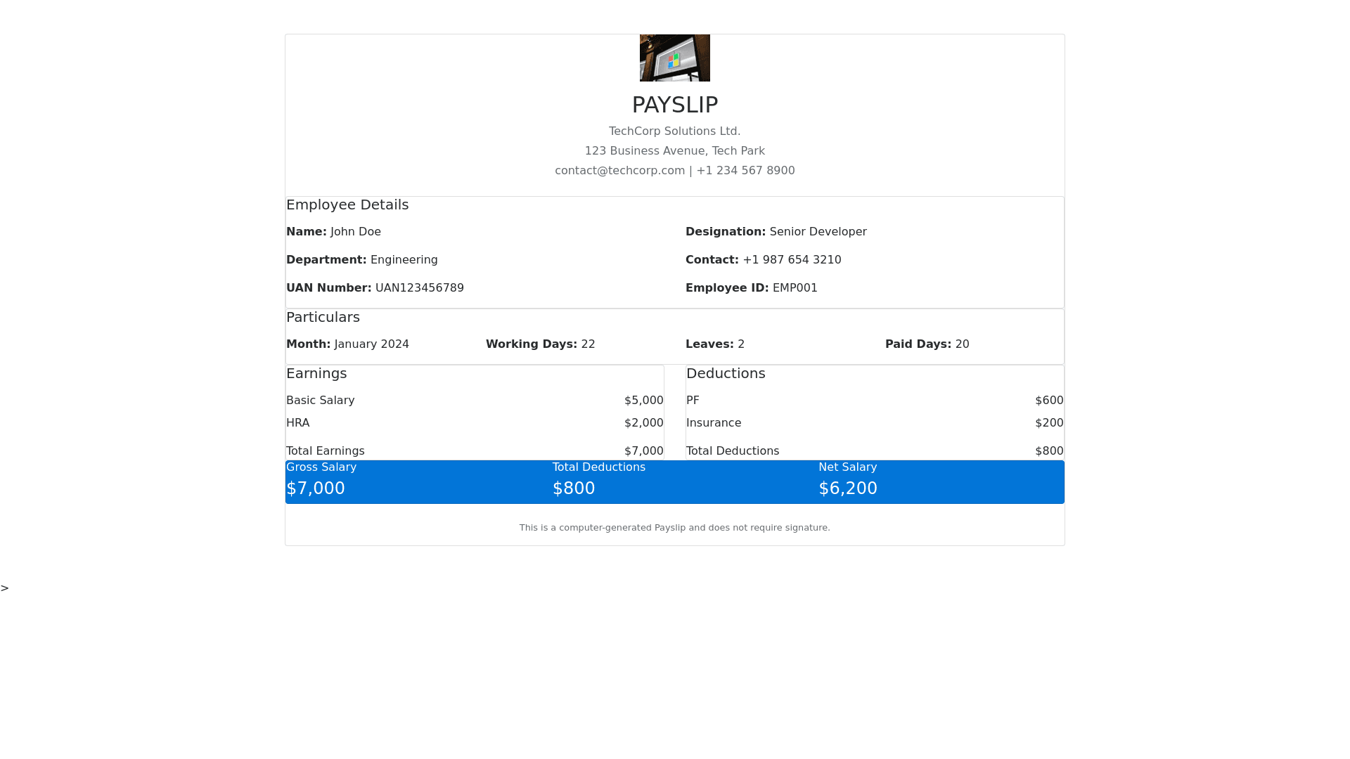The height and width of the screenshot is (759, 1350).
Task: Click the Working Days 22 entry
Action: point(540,344)
